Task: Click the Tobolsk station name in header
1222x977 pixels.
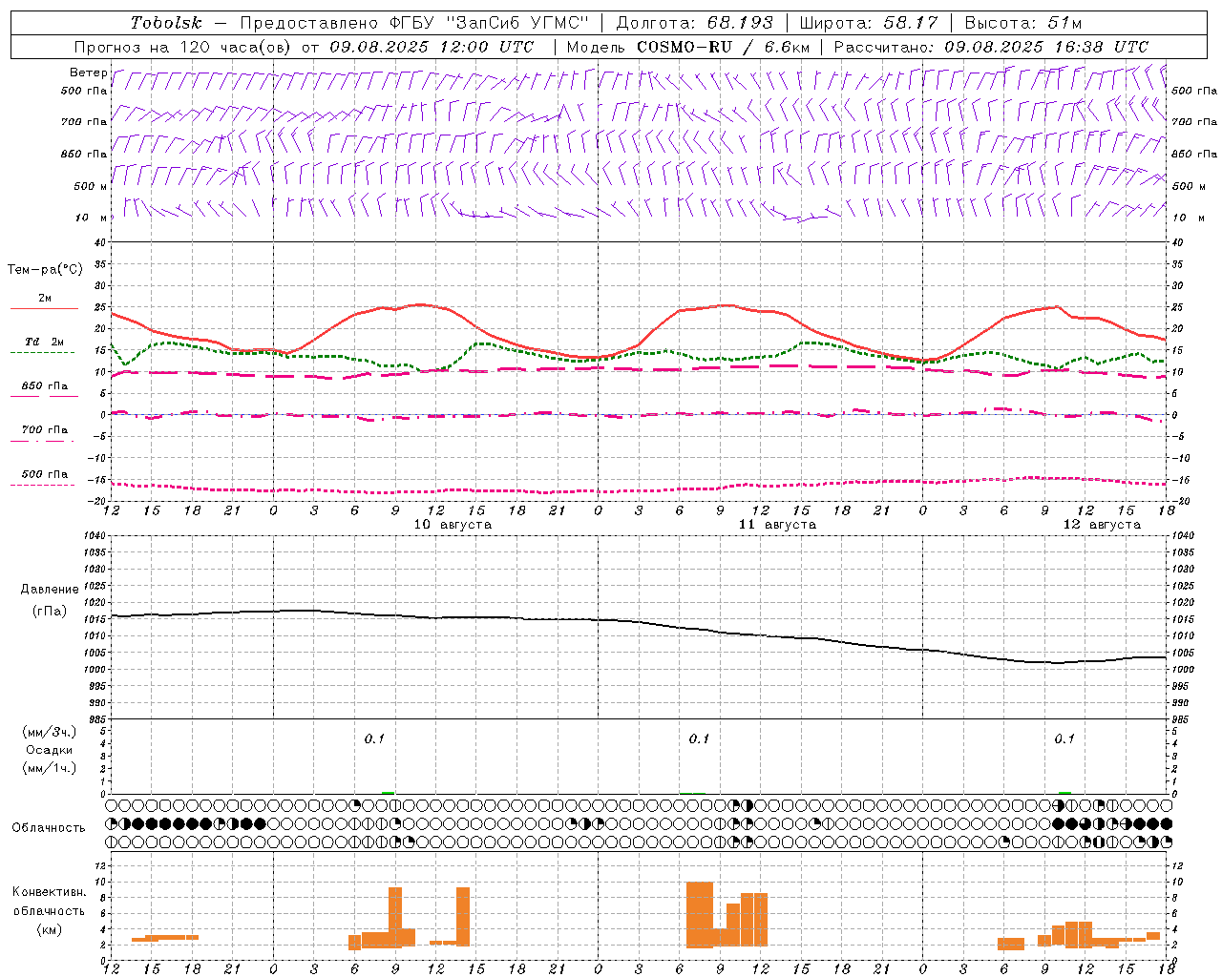Action: click(x=166, y=23)
